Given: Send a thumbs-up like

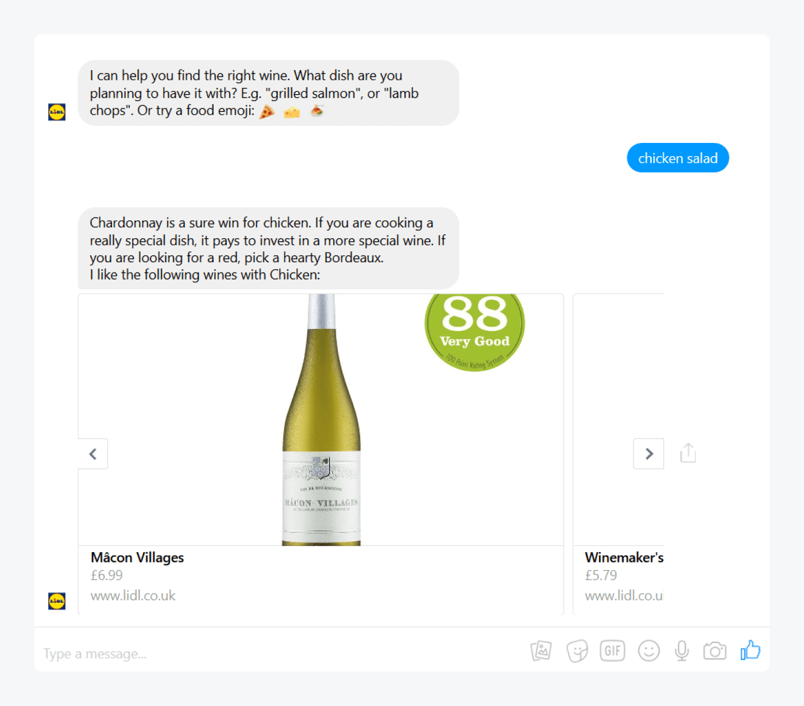Looking at the screenshot, I should 751,650.
